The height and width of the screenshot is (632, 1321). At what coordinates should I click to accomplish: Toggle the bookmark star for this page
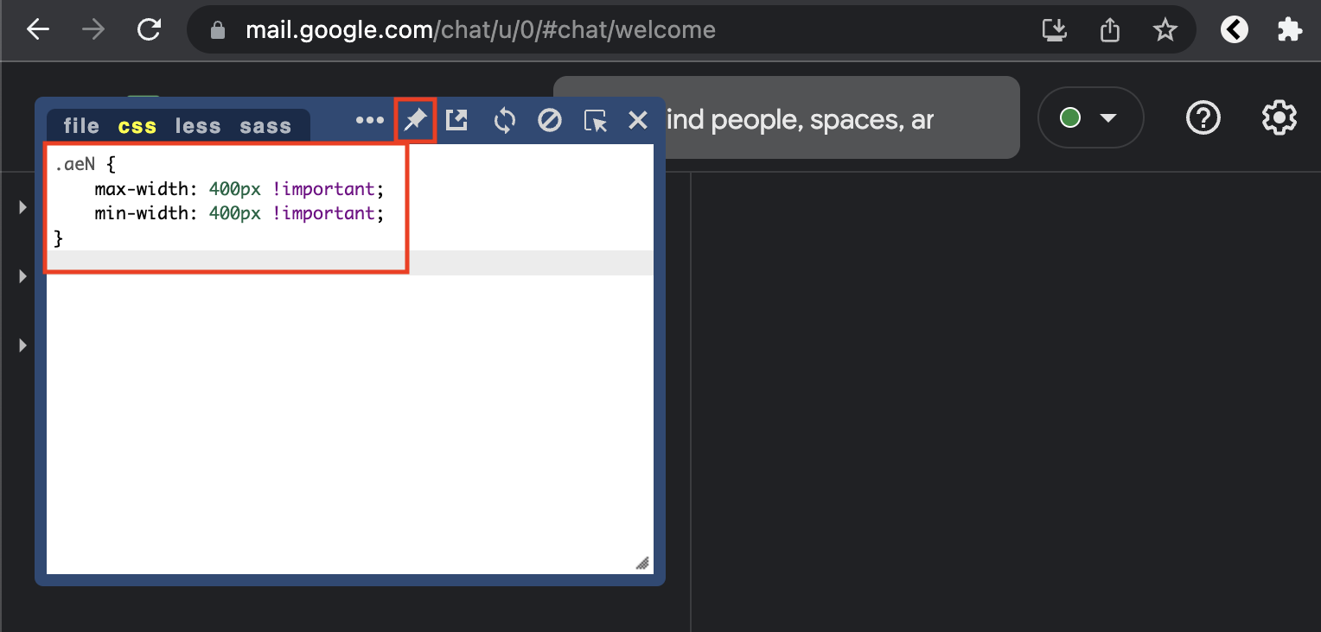click(1165, 28)
